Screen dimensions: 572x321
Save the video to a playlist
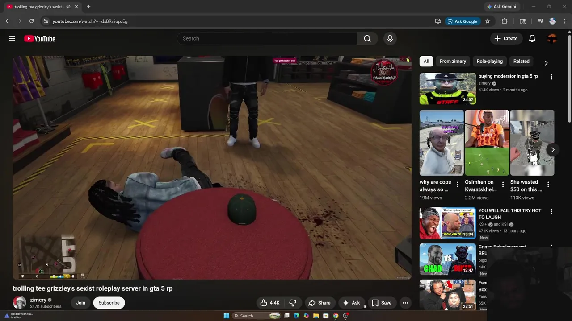381,303
